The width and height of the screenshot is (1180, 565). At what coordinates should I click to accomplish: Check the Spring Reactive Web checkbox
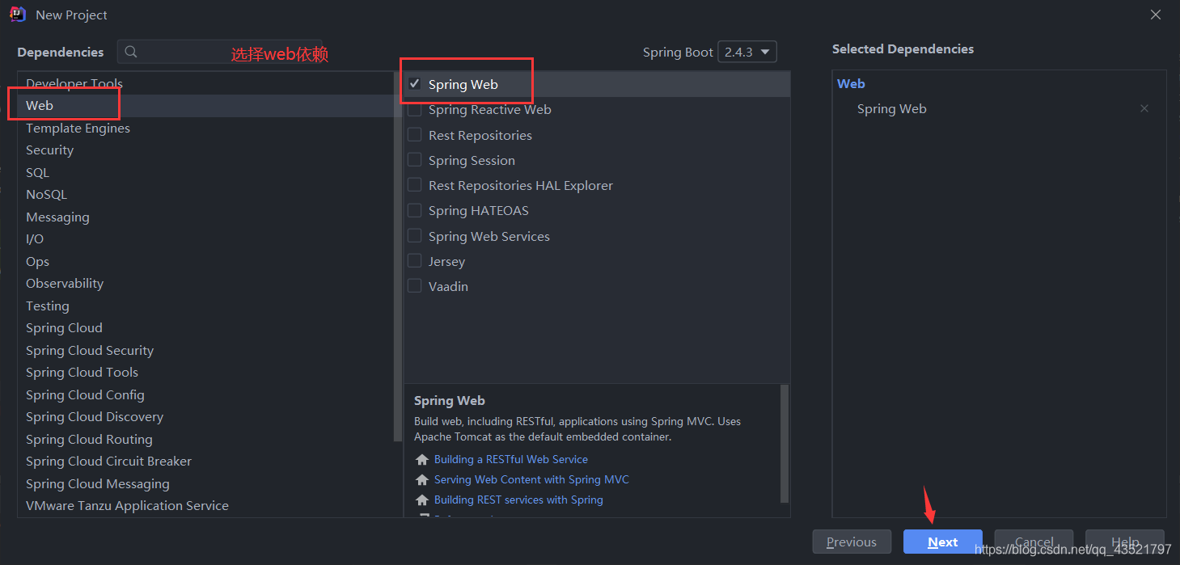click(415, 109)
